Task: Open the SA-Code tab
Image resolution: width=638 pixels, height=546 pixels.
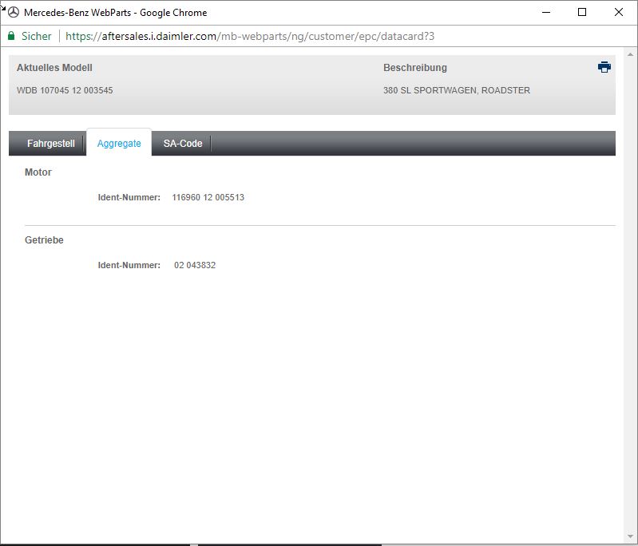Action: click(183, 144)
